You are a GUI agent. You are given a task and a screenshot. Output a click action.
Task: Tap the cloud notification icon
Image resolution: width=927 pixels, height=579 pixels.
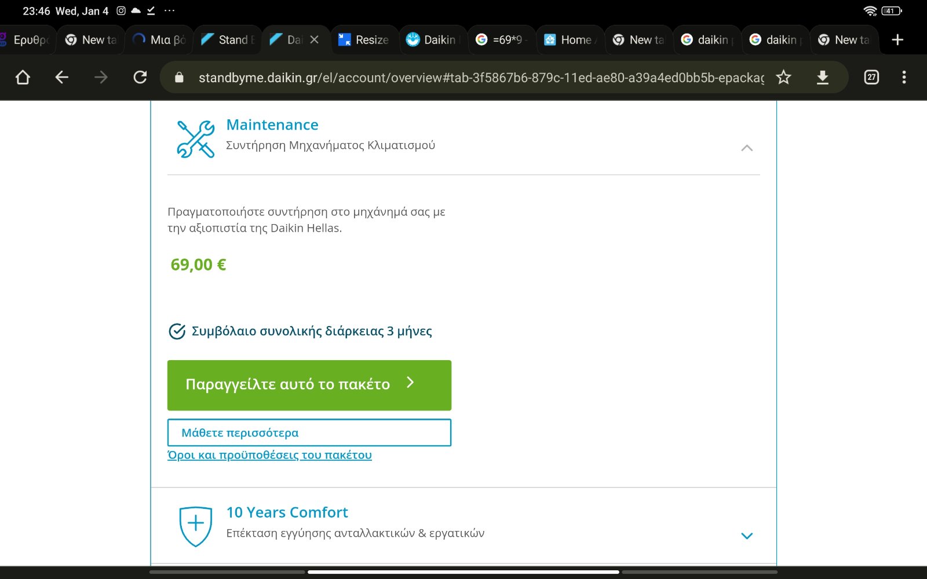click(136, 10)
